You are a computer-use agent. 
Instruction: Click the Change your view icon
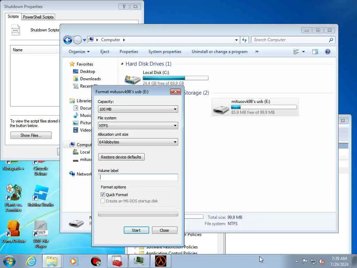(x=296, y=52)
